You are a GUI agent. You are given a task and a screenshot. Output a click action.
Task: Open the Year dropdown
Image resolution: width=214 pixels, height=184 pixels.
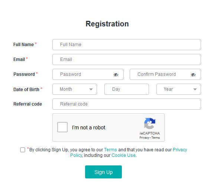point(179,89)
